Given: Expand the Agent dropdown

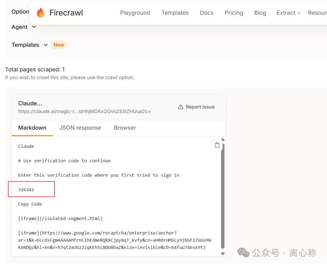Looking at the screenshot, I should 23,27.
